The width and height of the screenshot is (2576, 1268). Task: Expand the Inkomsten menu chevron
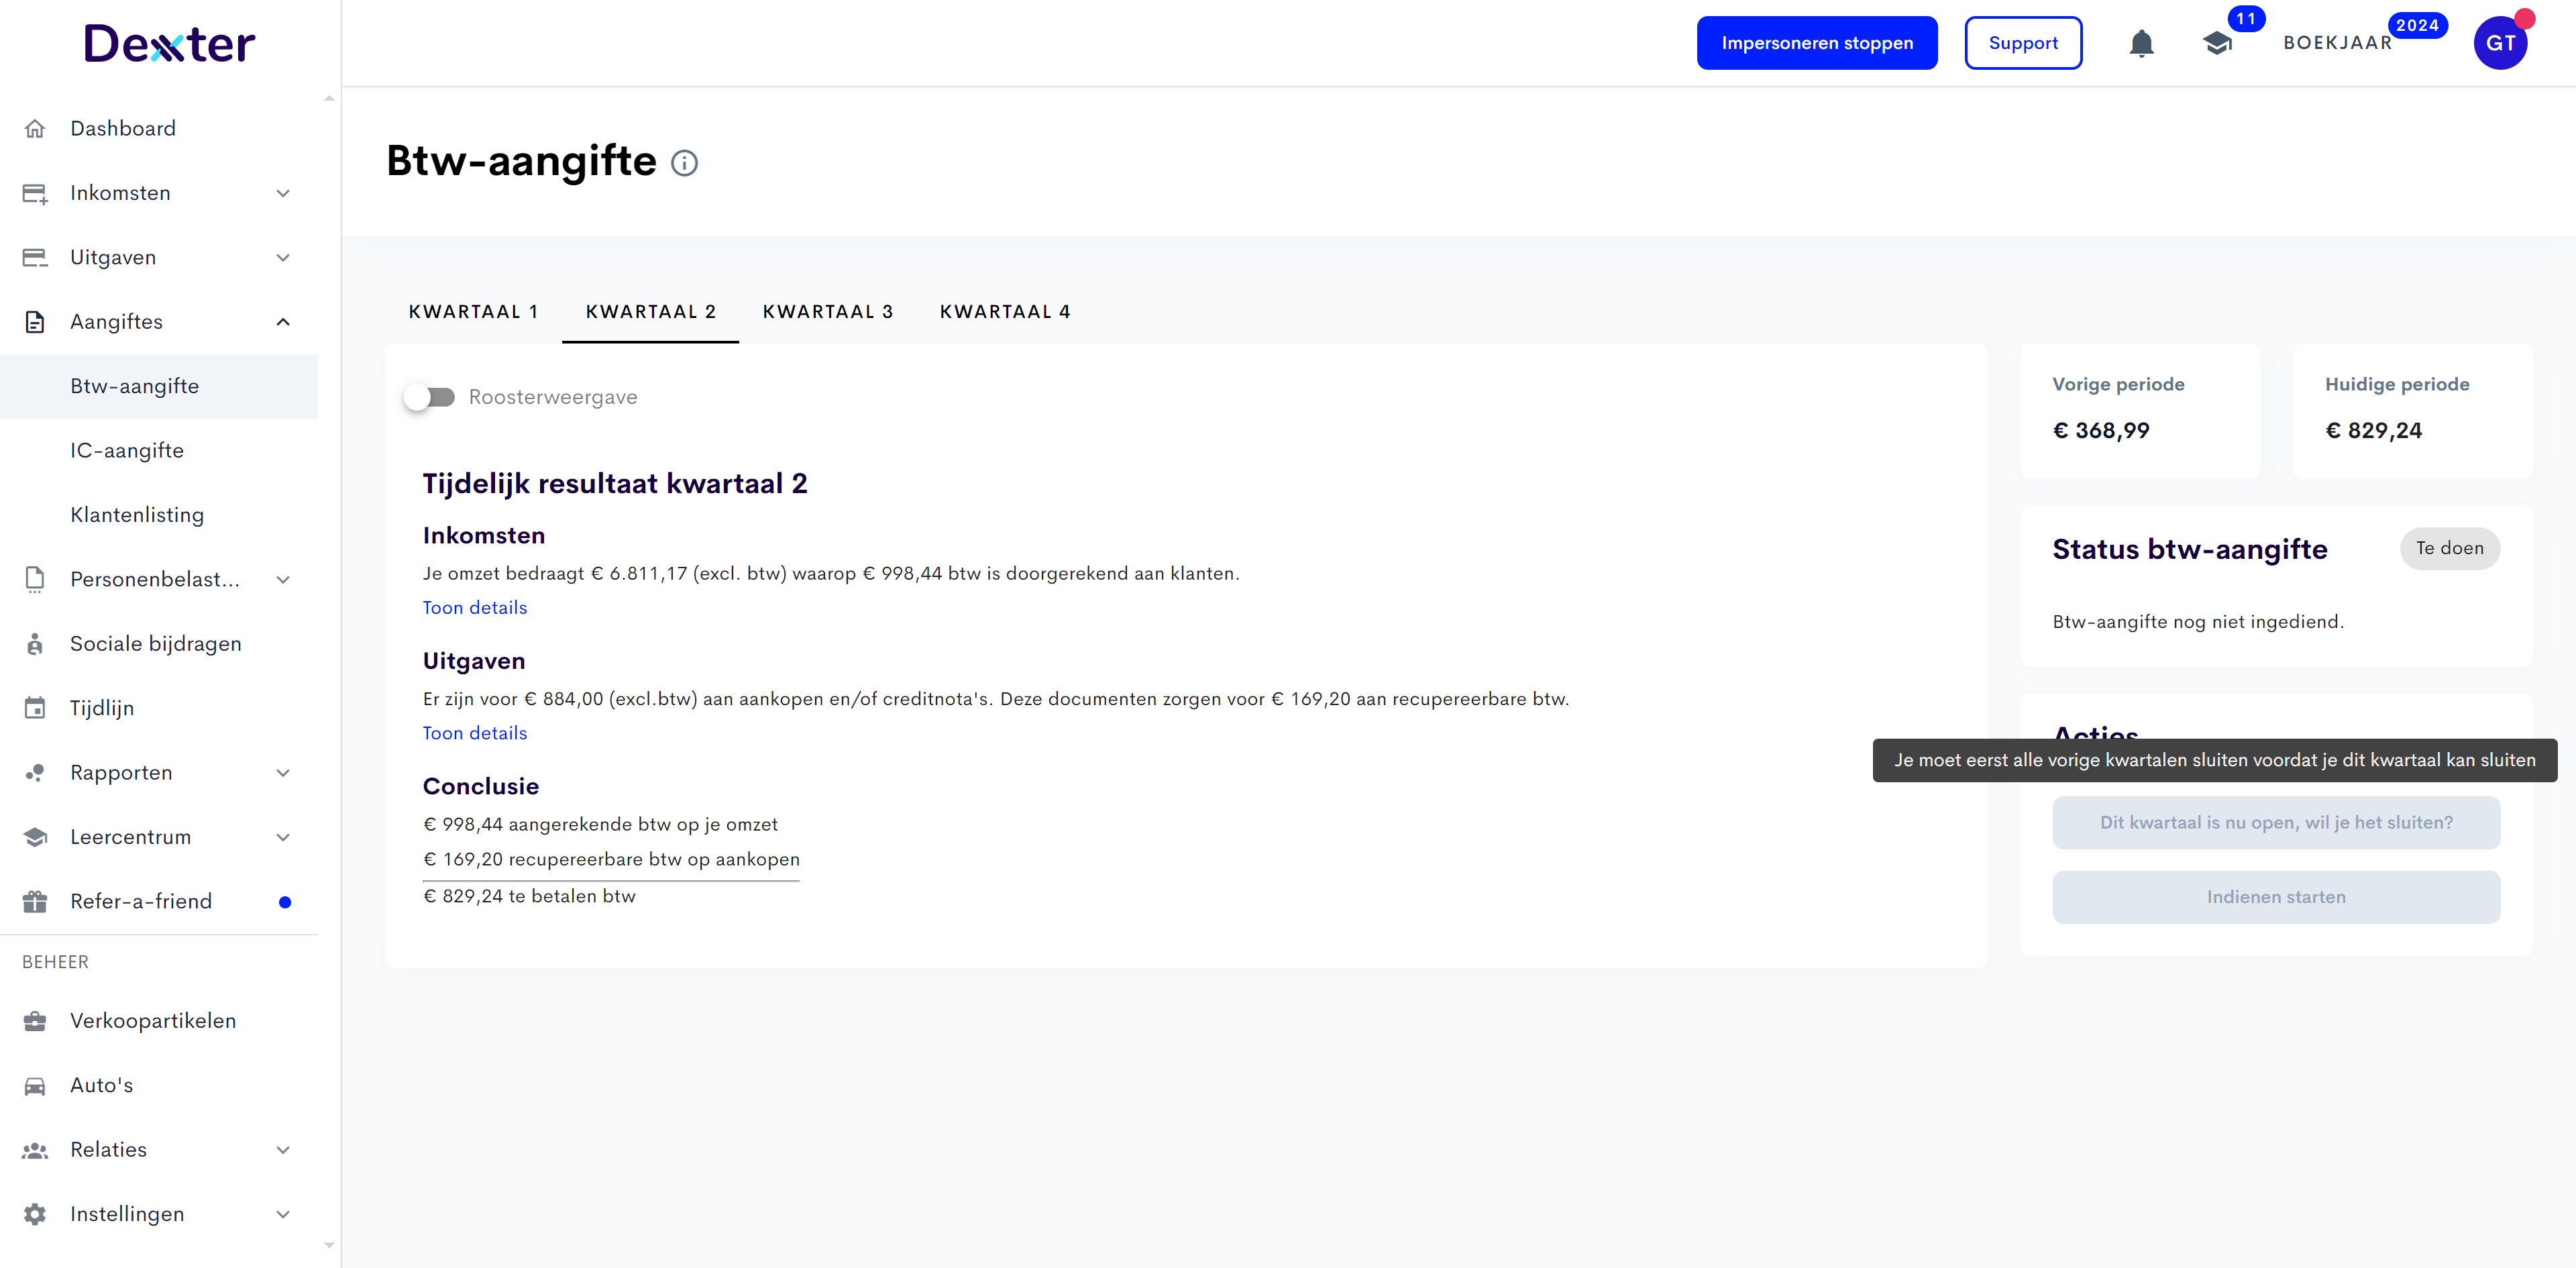click(x=283, y=193)
